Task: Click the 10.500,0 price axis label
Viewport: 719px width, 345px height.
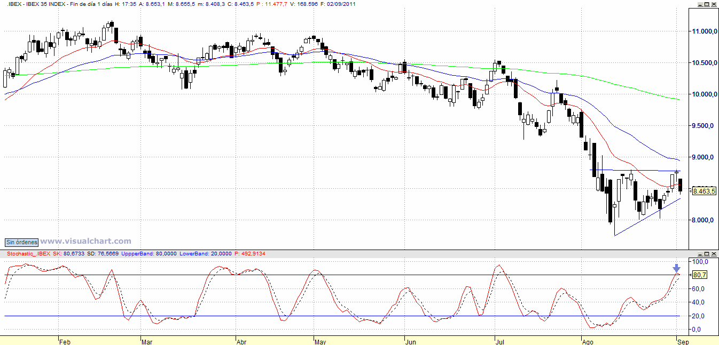Action: pos(704,63)
